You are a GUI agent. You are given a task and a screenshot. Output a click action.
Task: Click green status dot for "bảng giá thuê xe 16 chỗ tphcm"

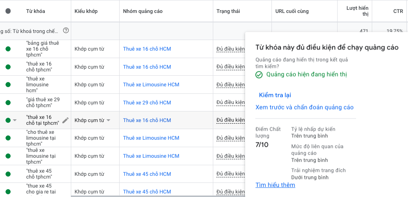(x=8, y=49)
